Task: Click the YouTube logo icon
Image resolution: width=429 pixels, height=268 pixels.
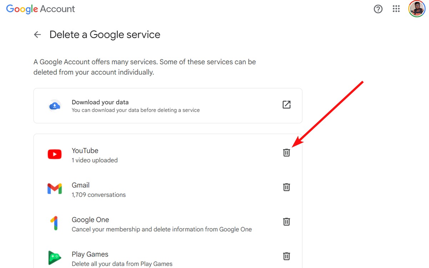Action: pos(55,154)
